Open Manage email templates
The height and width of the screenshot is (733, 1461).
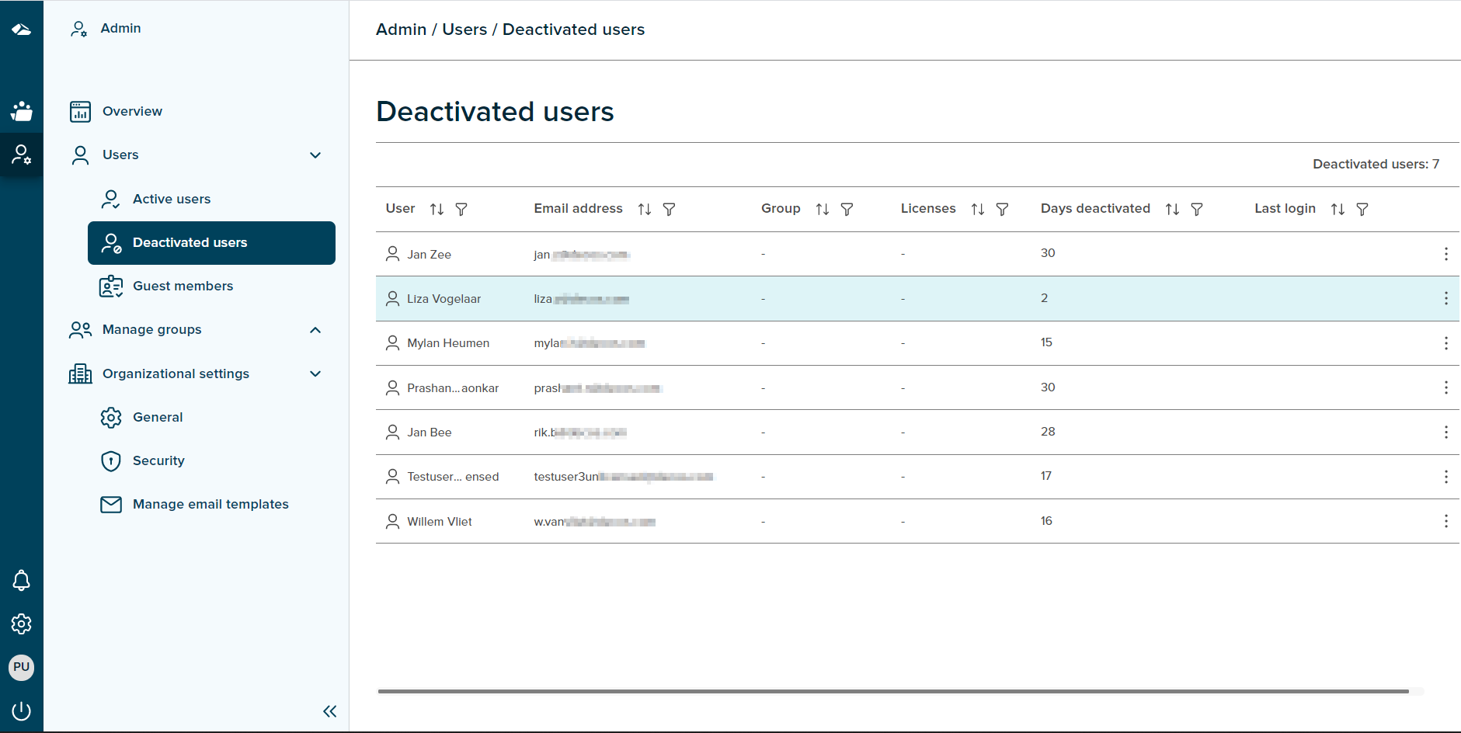(210, 504)
